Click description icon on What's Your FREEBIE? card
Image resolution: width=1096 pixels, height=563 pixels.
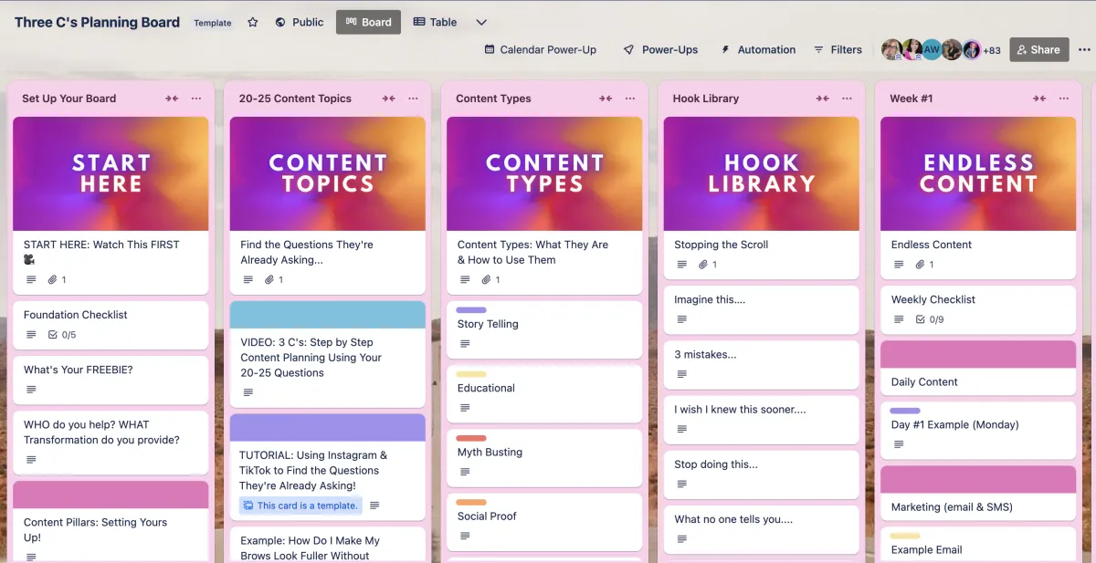(32, 390)
